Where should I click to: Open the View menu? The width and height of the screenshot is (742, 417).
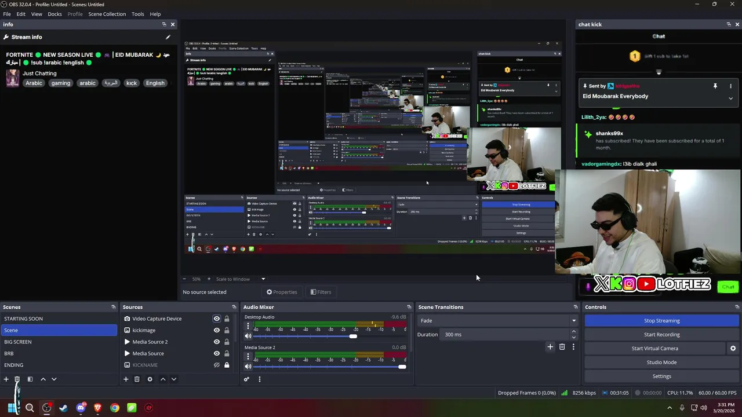(x=37, y=14)
